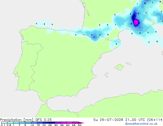Click the above-50 arrow tip of legend
Screen dimensions: 163x126
tap(81, 123)
